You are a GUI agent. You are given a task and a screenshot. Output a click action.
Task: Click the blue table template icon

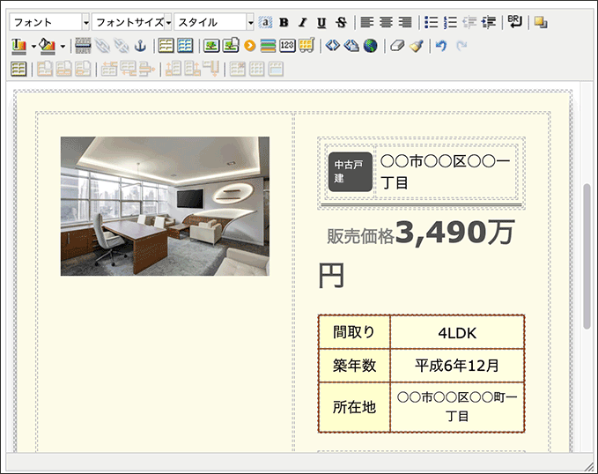[185, 46]
